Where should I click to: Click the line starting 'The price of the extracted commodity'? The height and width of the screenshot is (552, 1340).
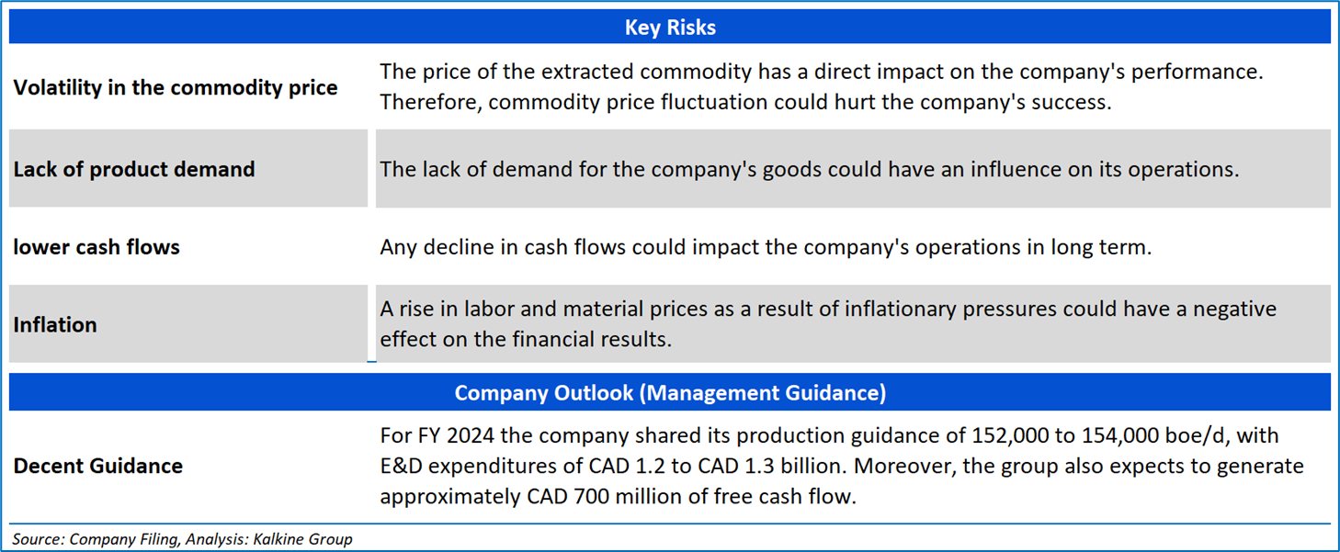click(821, 72)
